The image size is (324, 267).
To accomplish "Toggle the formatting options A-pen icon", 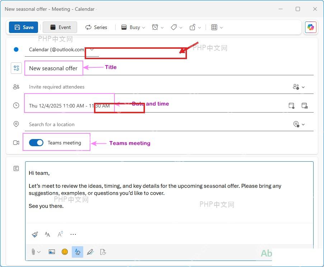I will [78, 252].
